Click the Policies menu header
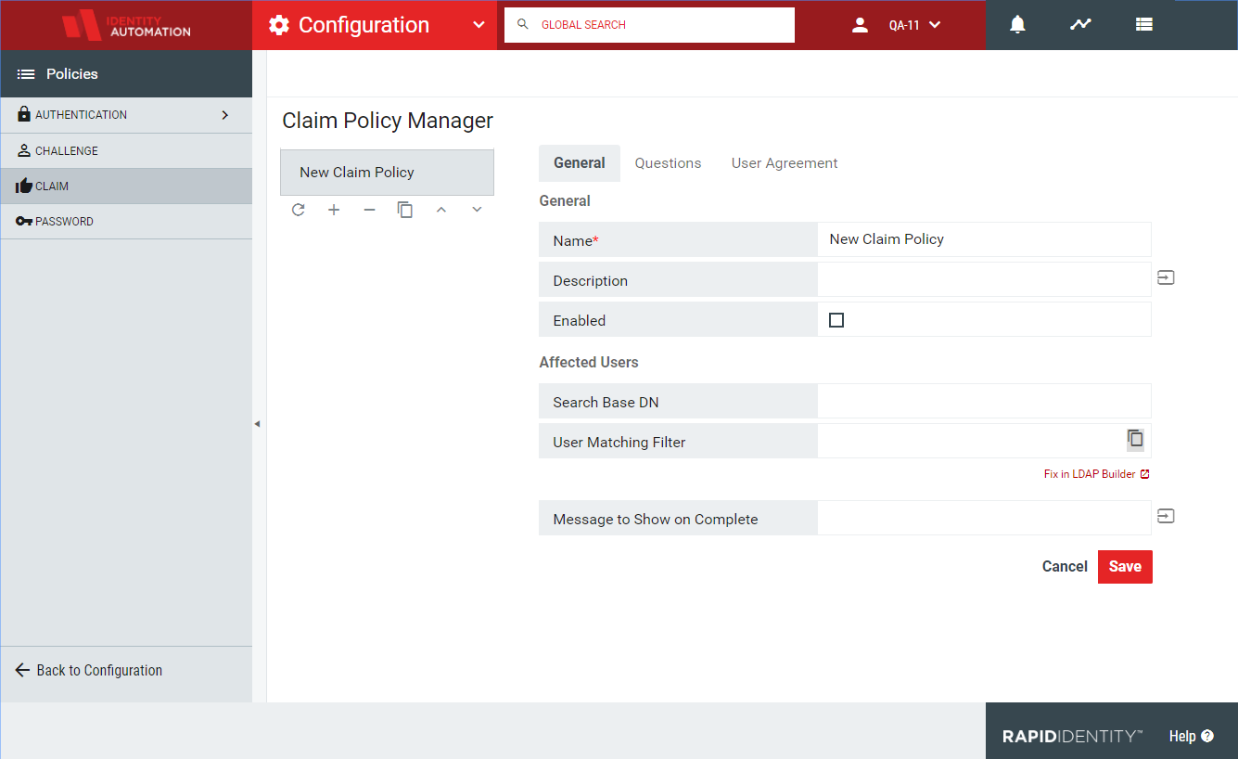This screenshot has height=759, width=1238. pyautogui.click(x=126, y=73)
